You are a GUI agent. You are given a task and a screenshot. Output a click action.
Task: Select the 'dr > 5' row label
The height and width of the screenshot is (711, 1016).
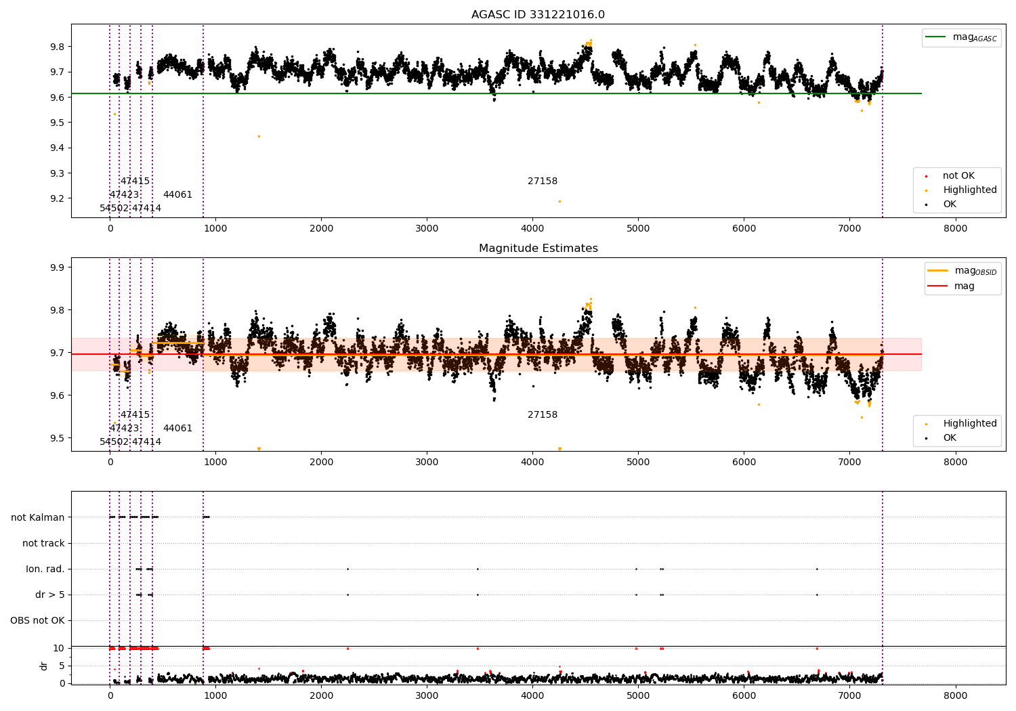click(50, 595)
